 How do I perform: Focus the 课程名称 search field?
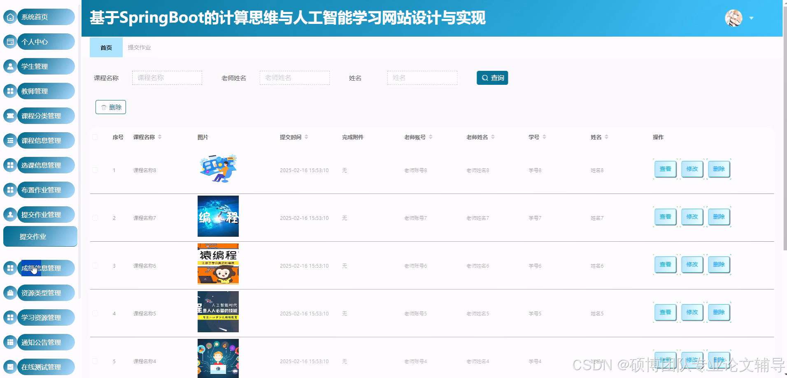pos(167,78)
